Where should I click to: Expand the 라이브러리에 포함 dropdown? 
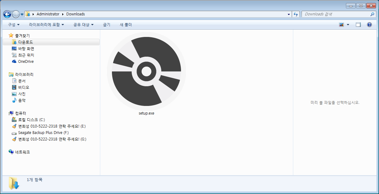pos(46,25)
